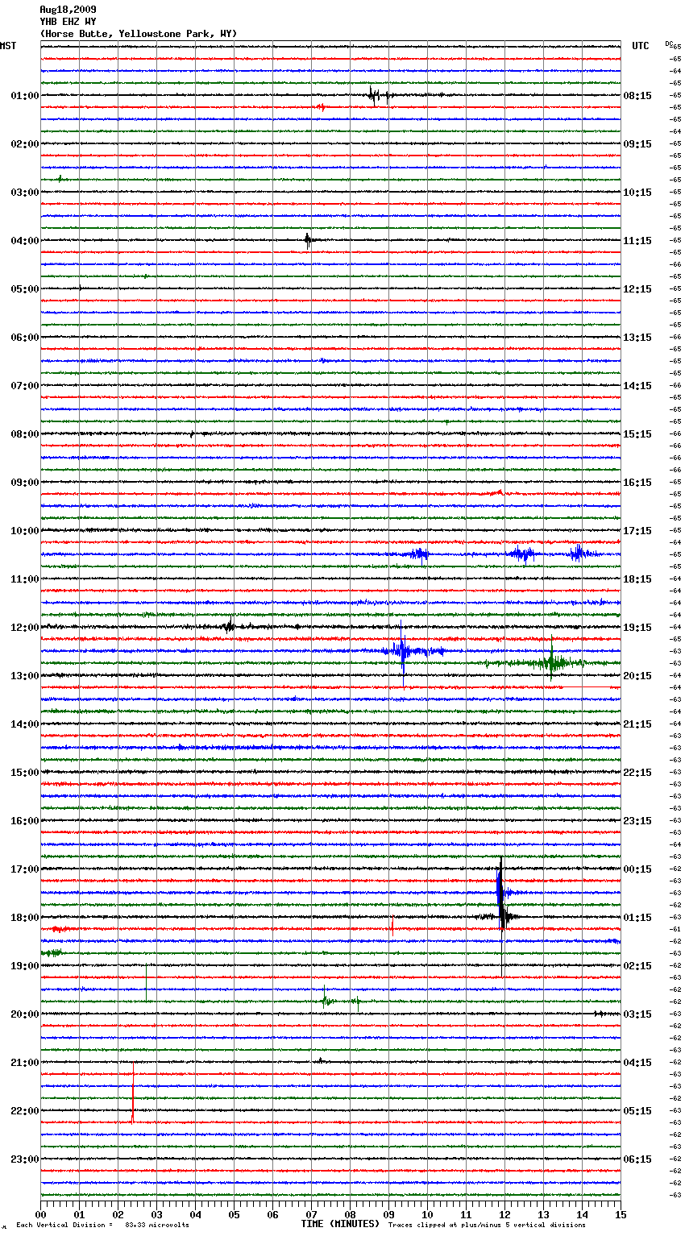Click the 12 minute axis tick label
Image resolution: width=685 pixels, height=1236 pixels.
[x=504, y=1214]
